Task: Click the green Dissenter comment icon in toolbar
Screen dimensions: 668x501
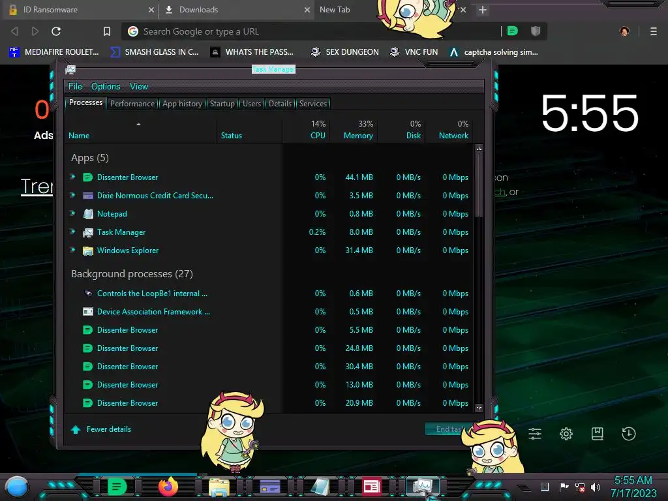Action: pos(513,31)
